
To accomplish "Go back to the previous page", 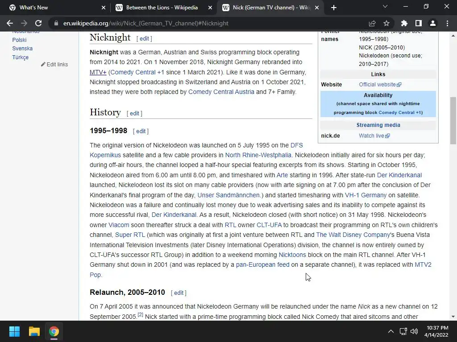I will click(x=10, y=23).
